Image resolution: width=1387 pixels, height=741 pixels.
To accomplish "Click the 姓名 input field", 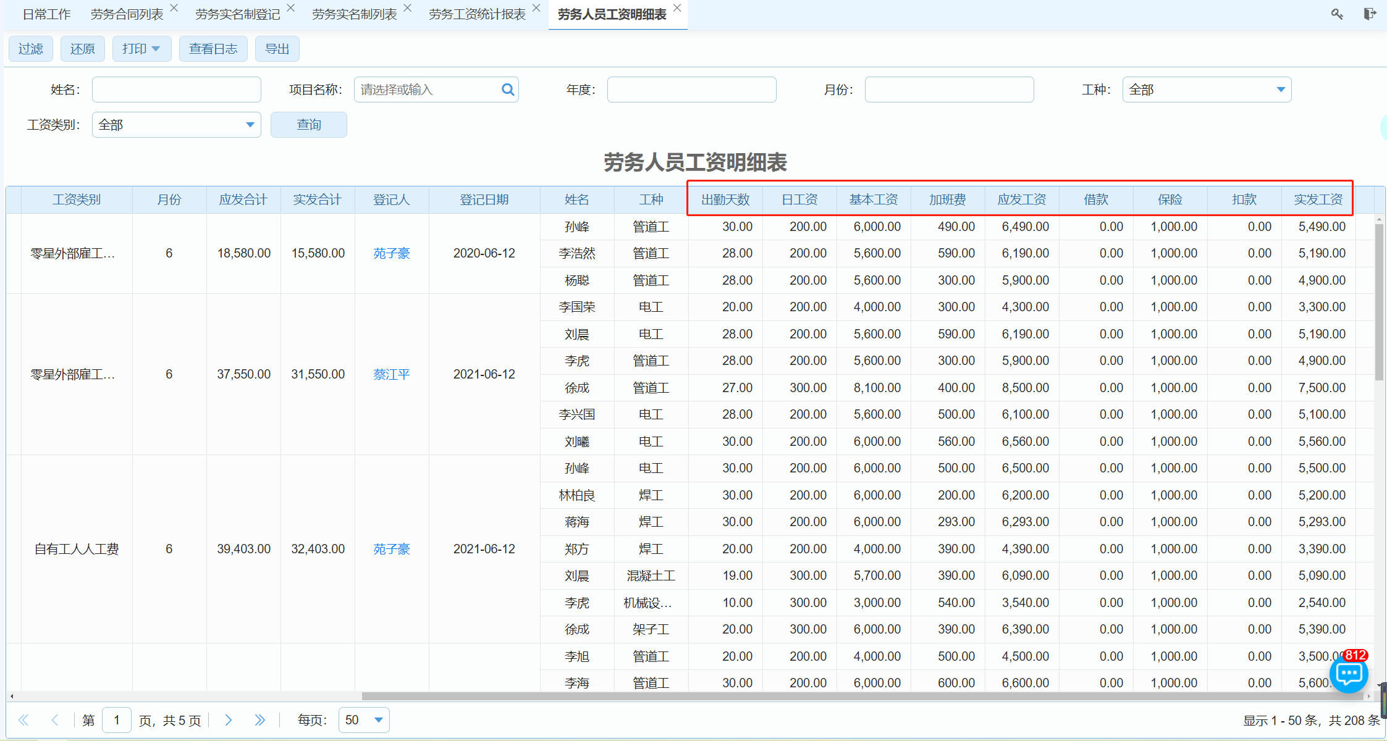I will point(176,90).
